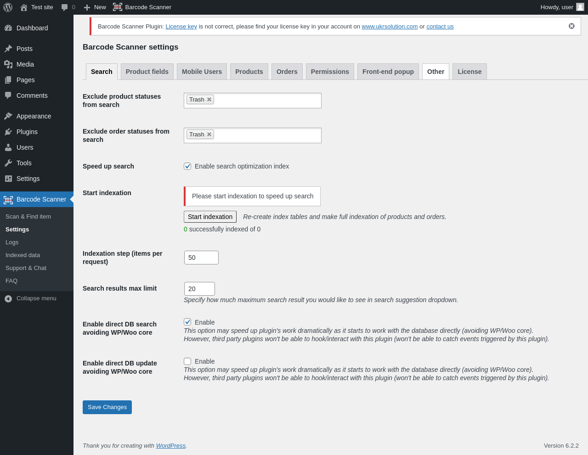588x455 pixels.
Task: Click the Posts pin icon
Action: (8, 49)
